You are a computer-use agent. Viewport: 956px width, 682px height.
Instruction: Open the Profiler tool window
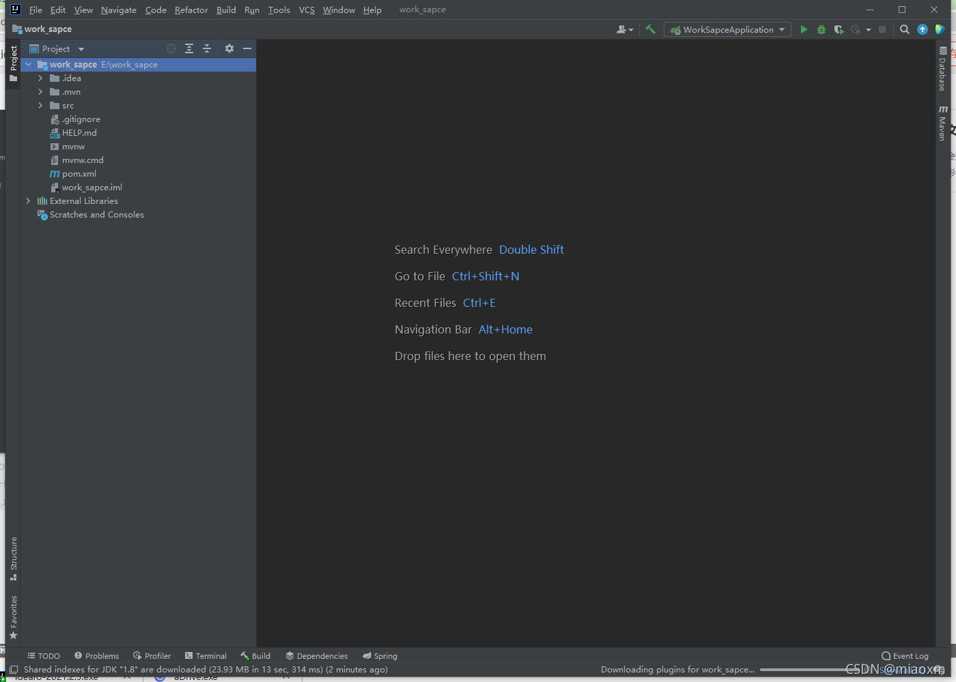[x=152, y=656]
